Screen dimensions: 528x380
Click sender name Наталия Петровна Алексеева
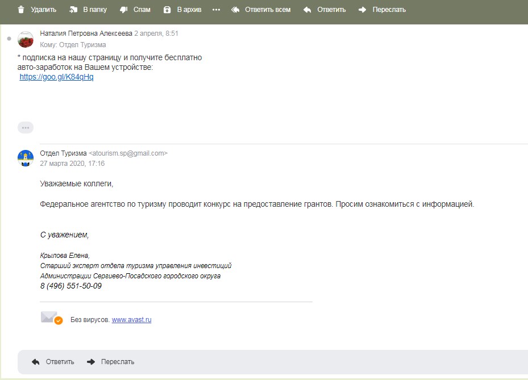(86, 34)
